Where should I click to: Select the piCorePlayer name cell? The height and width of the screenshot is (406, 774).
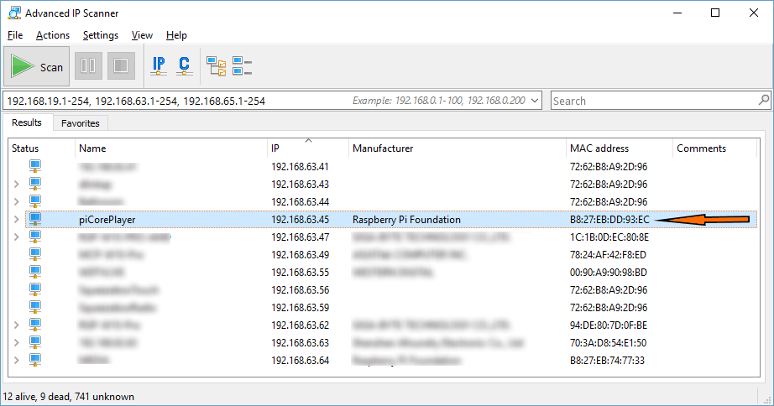point(107,220)
